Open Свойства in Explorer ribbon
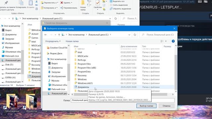 point(98,5)
